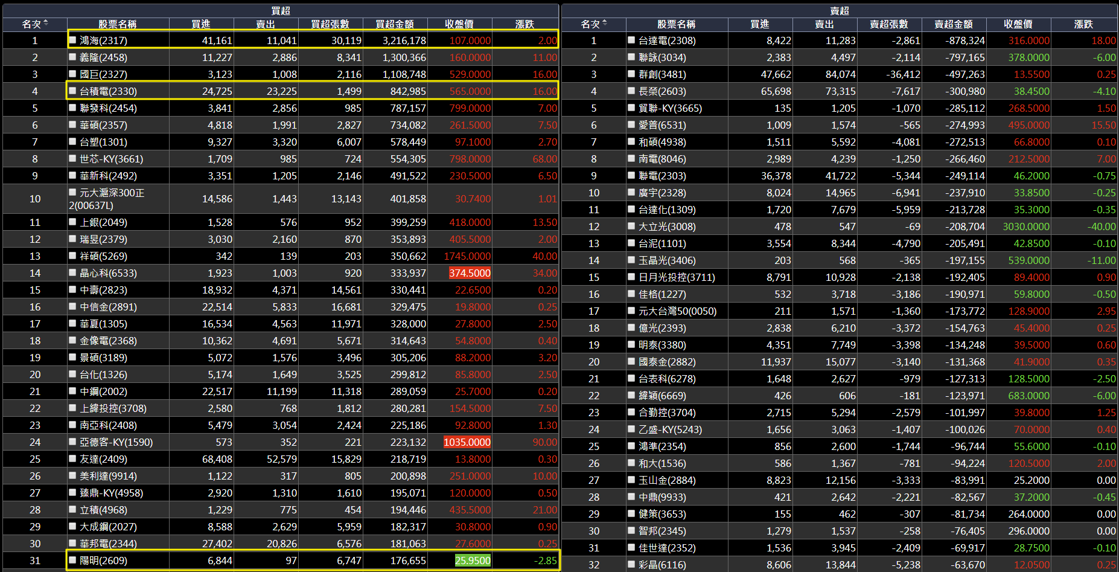This screenshot has height=572, width=1119.
Task: Check the box next to 智邦(2345)
Action: (631, 530)
